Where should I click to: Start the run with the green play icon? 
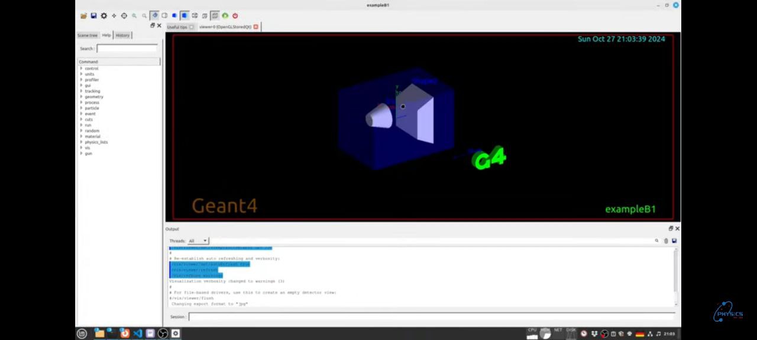tap(225, 16)
